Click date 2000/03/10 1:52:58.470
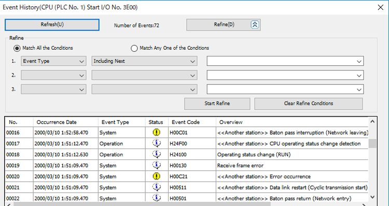Viewport: 389px width, 206px height. click(61, 133)
